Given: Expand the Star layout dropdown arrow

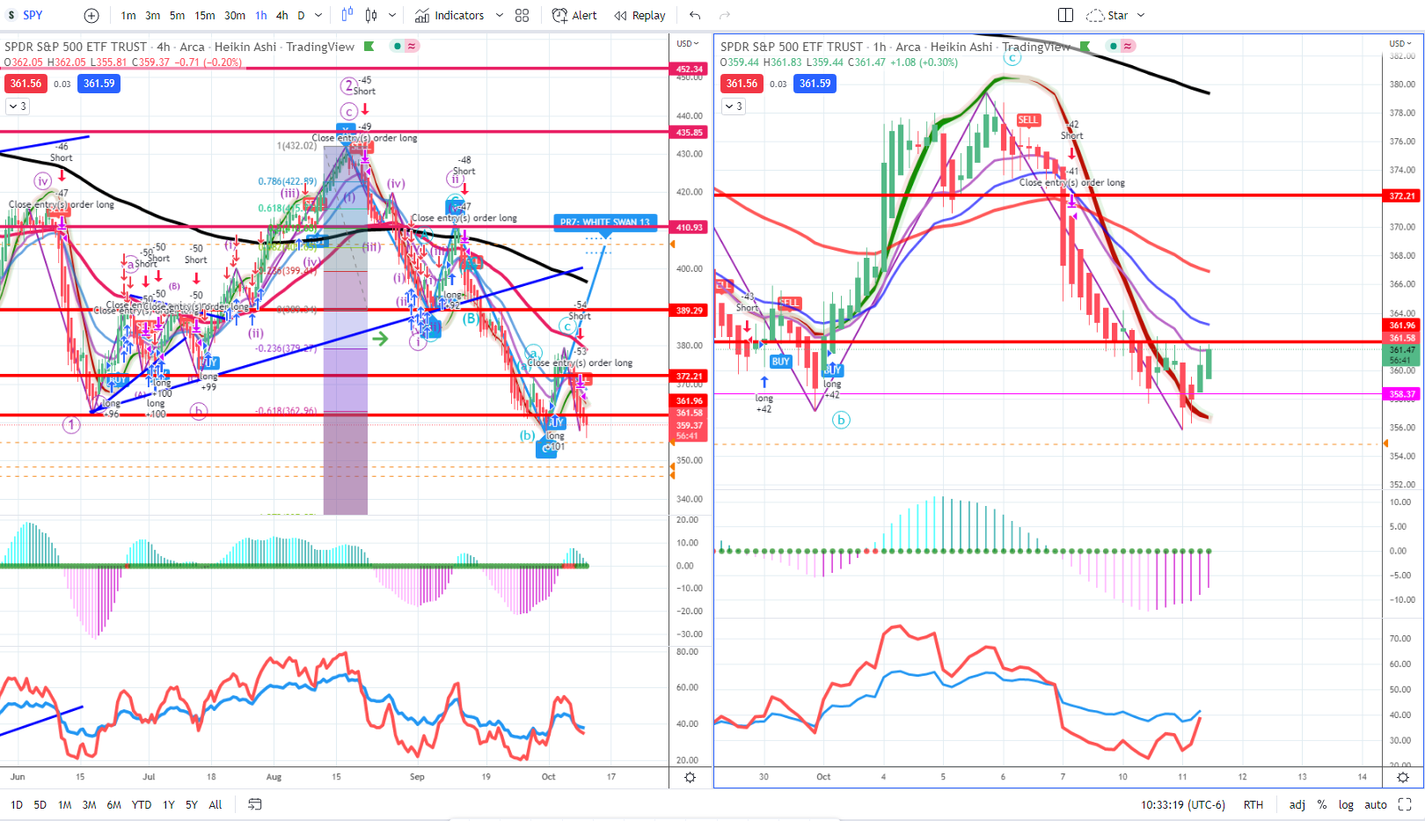Looking at the screenshot, I should [x=1141, y=15].
